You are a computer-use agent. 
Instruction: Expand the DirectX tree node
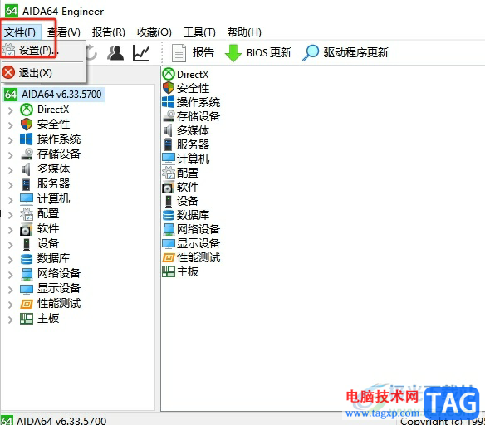[x=10, y=110]
